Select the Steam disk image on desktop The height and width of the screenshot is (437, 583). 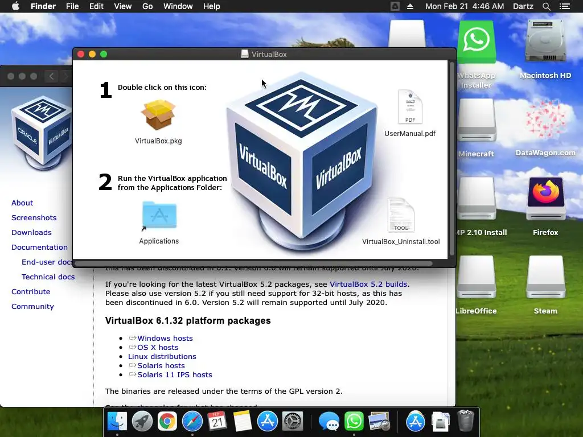pyautogui.click(x=545, y=278)
